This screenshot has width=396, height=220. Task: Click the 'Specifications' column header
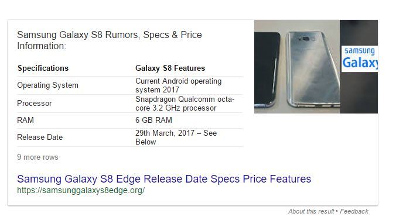(x=43, y=68)
